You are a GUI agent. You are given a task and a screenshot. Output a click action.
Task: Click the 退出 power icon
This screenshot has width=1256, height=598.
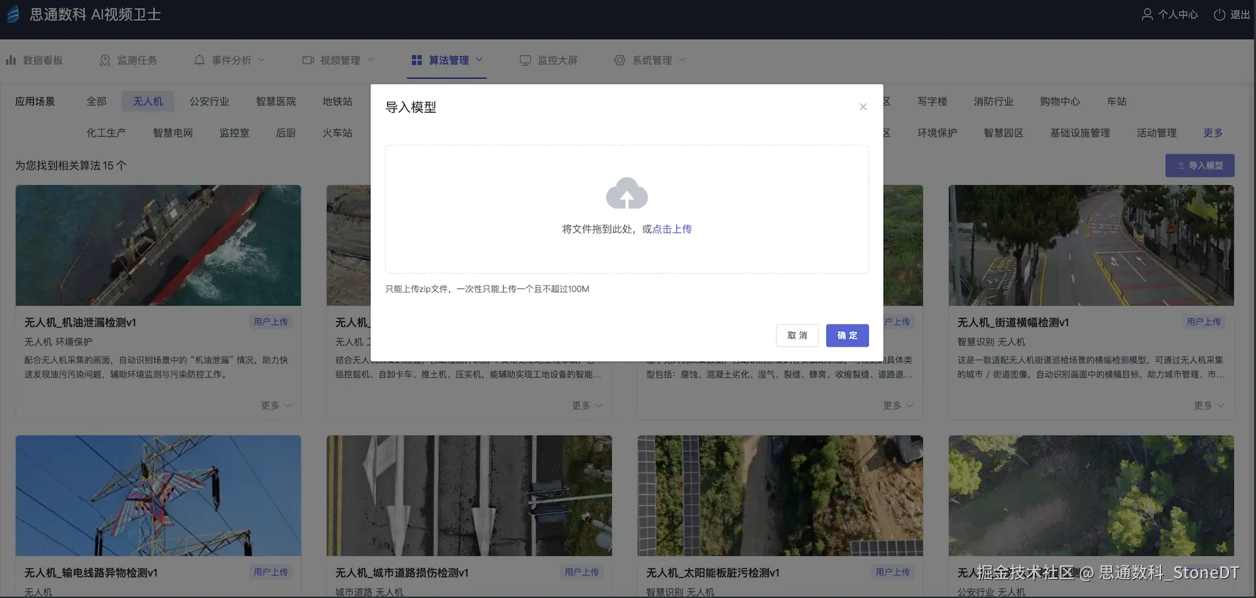coord(1219,14)
